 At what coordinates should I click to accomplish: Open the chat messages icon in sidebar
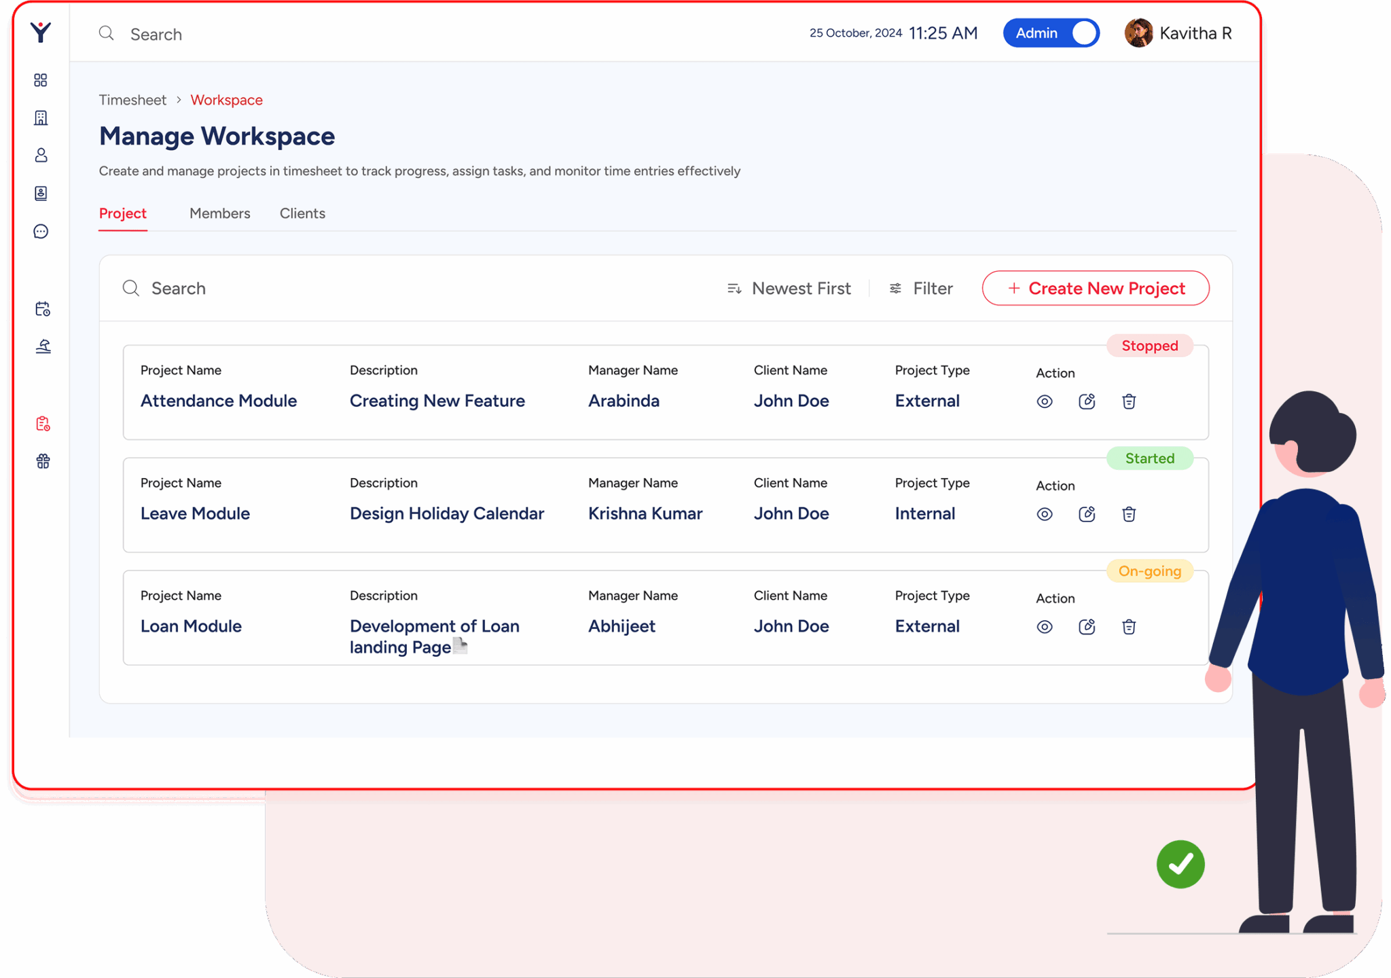tap(41, 232)
